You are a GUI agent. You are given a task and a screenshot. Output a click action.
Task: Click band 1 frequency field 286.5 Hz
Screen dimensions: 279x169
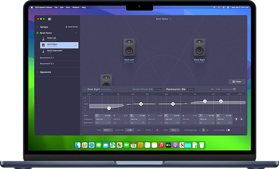[103, 119]
